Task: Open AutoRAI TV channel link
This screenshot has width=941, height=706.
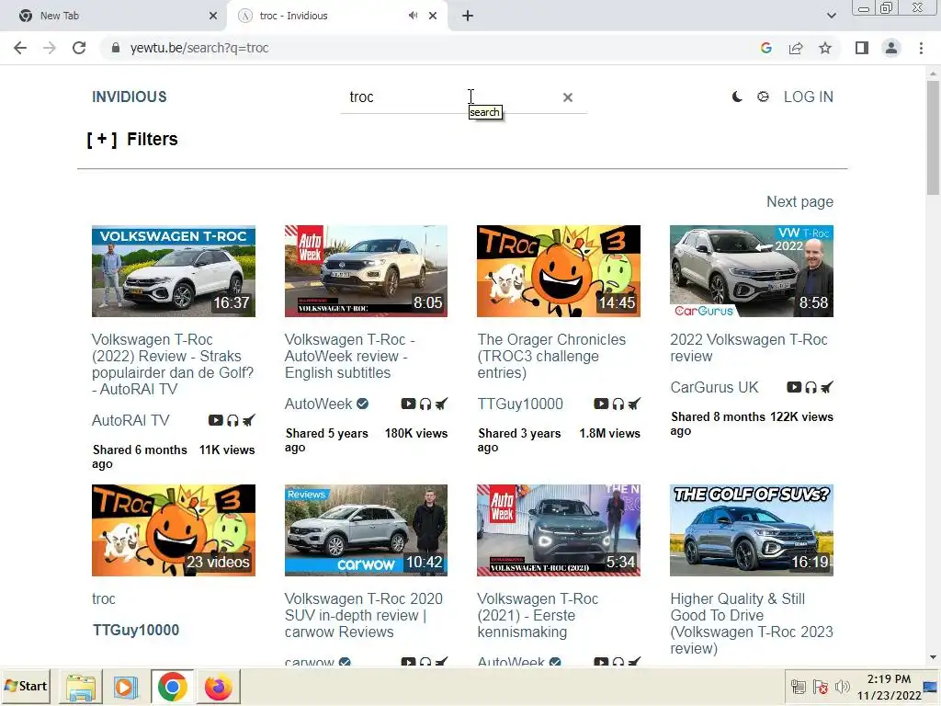Action: click(130, 420)
